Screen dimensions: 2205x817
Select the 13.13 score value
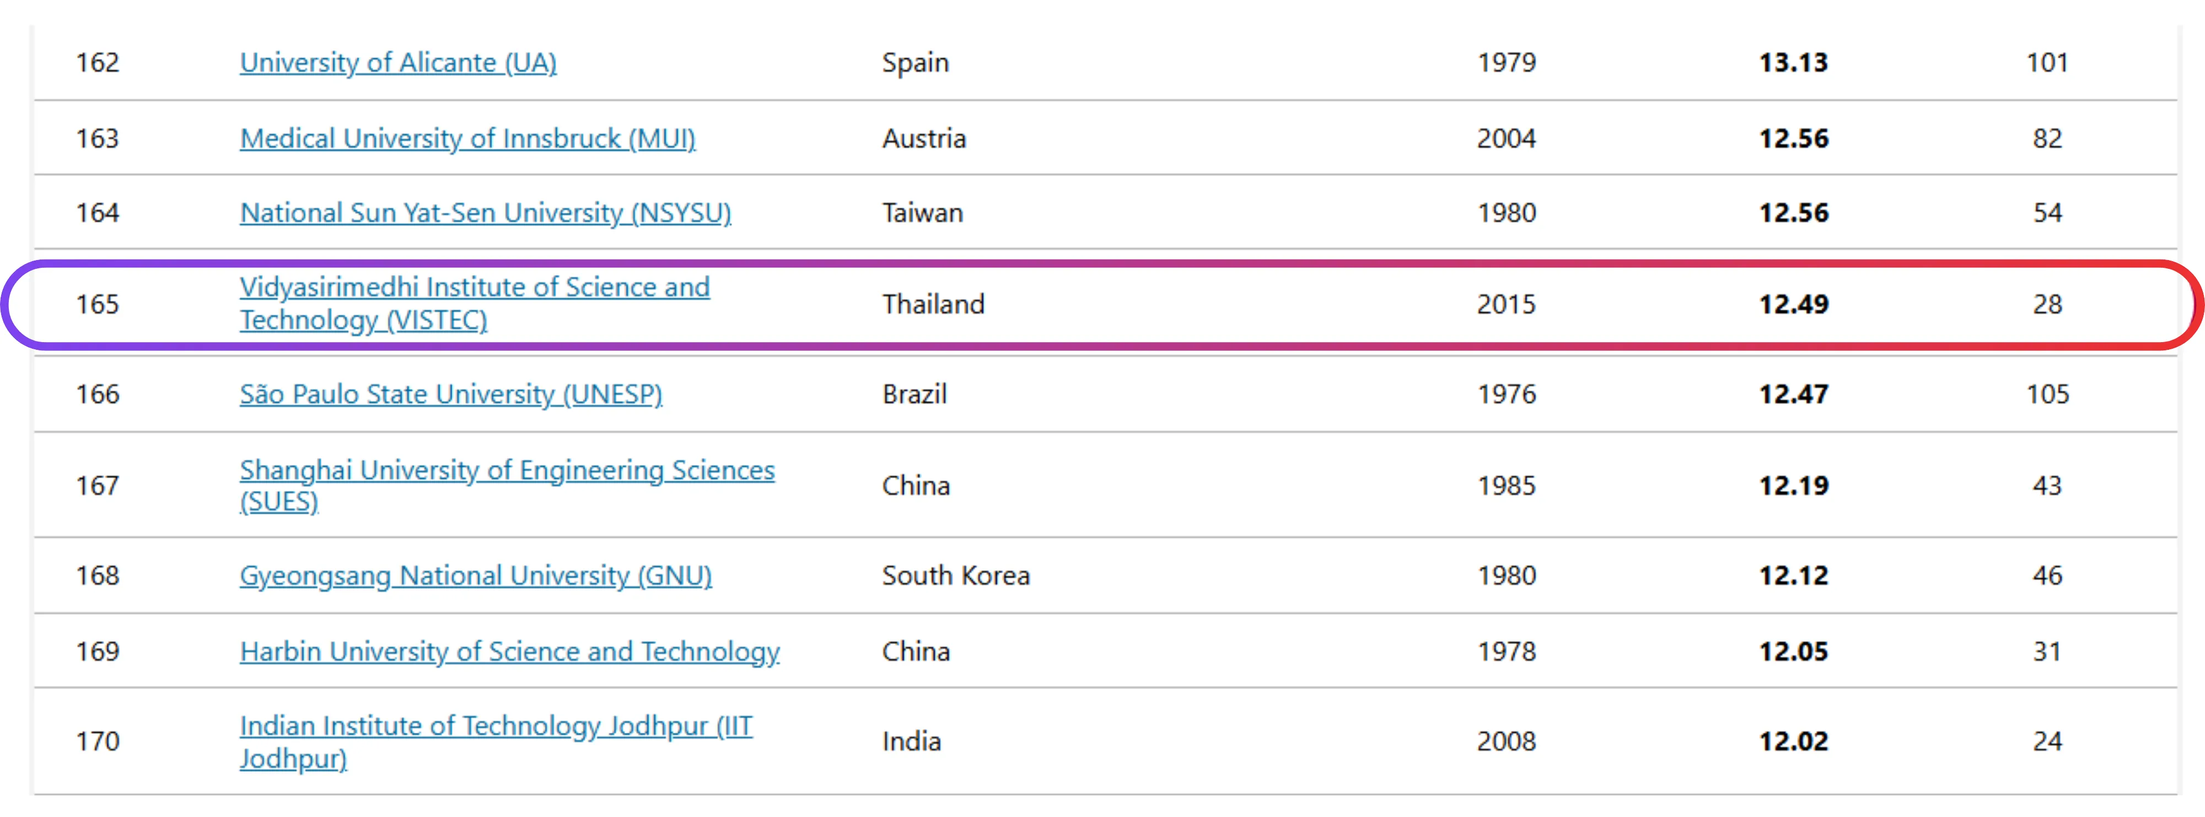[x=1793, y=62]
